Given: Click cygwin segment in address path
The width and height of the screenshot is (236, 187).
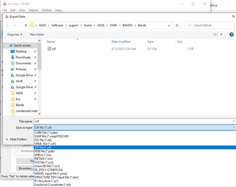Looking at the screenshot, I should click(73, 25).
